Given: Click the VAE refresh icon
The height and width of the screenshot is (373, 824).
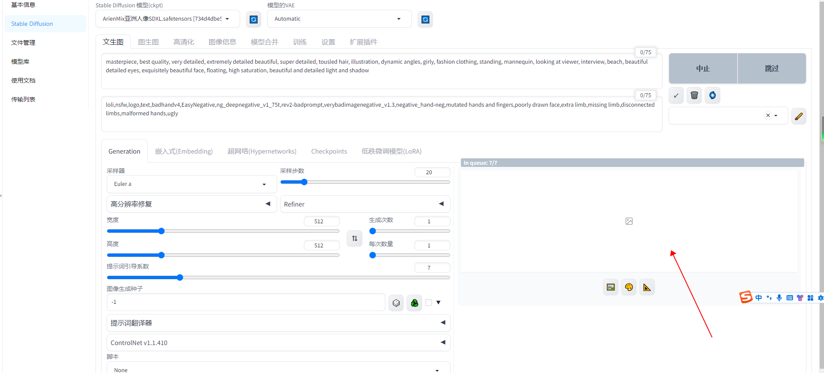Looking at the screenshot, I should (x=425, y=19).
